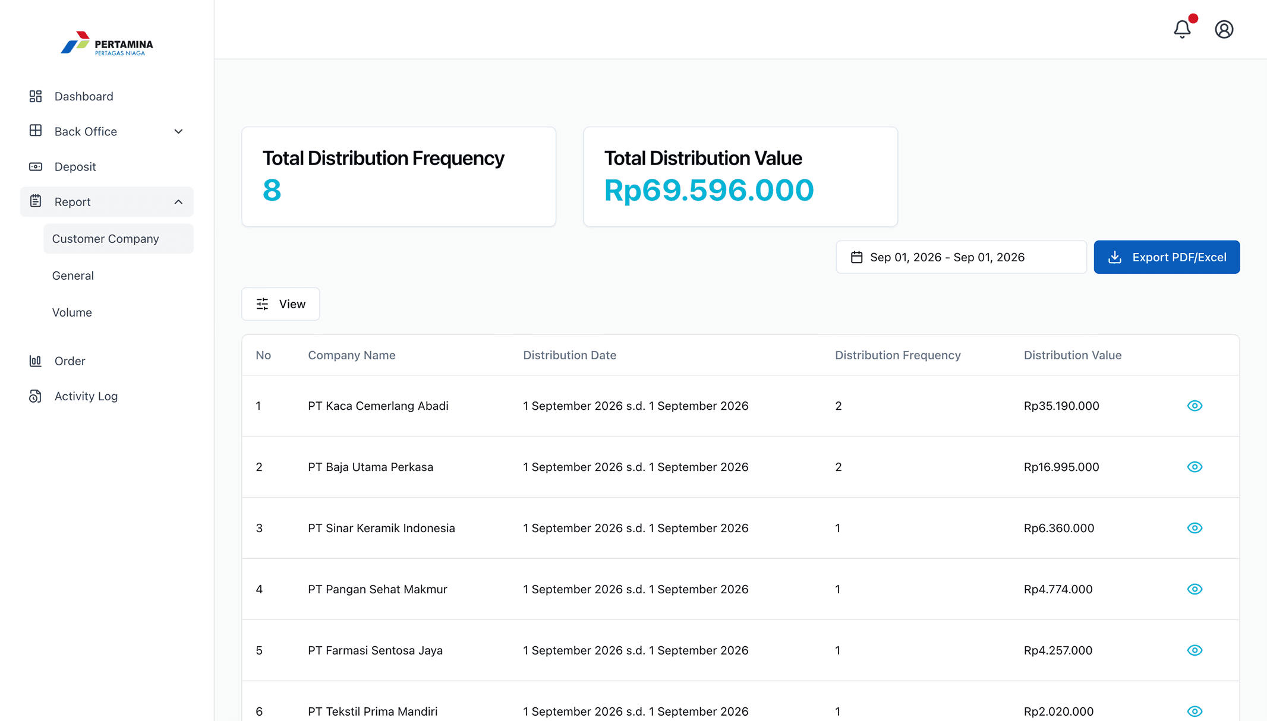Click value Rp4.257.000
This screenshot has height=721, width=1267.
(x=1058, y=650)
